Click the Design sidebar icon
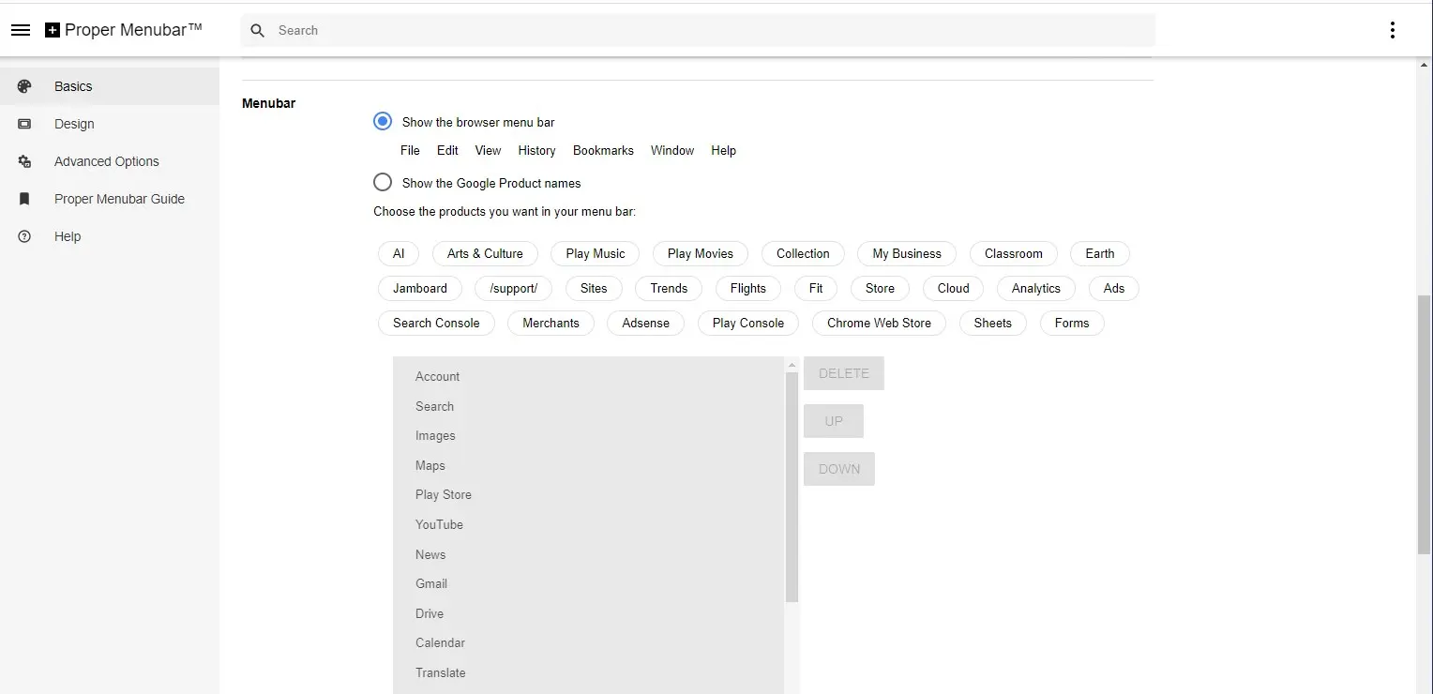This screenshot has width=1433, height=694. (24, 124)
